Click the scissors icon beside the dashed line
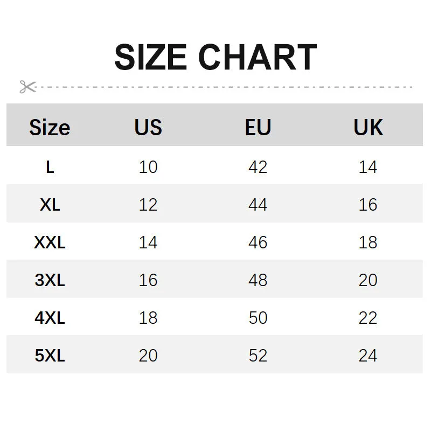 (x=28, y=87)
